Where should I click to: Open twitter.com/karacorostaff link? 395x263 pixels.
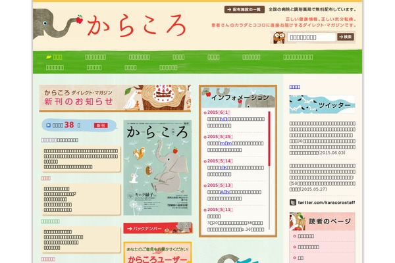click(327, 203)
